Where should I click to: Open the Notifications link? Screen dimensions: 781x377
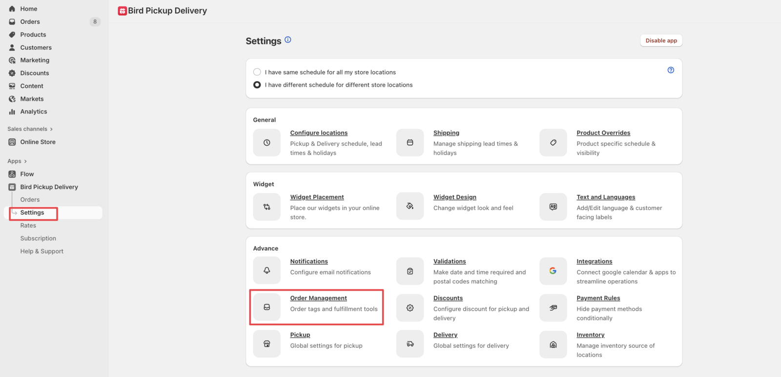309,262
